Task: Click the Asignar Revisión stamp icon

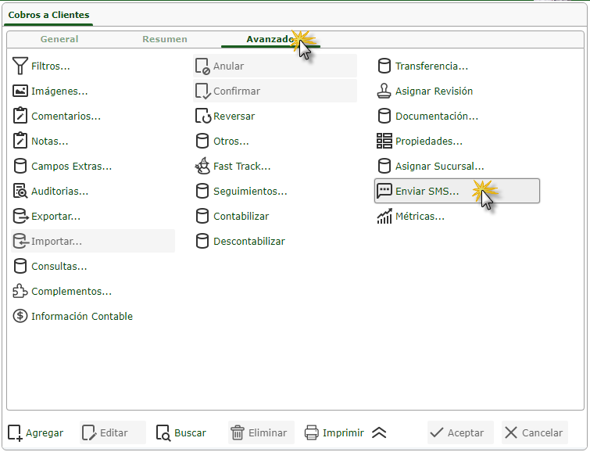Action: click(384, 91)
